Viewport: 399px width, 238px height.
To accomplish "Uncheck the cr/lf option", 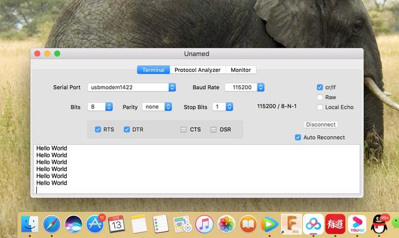I will point(320,87).
